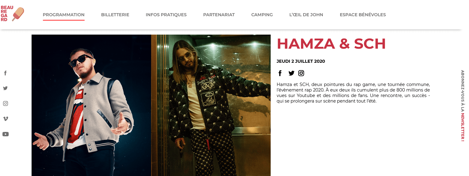Subscribe via the vertical Newsletter link
Image resolution: width=469 pixels, height=176 pixels.
[462, 106]
